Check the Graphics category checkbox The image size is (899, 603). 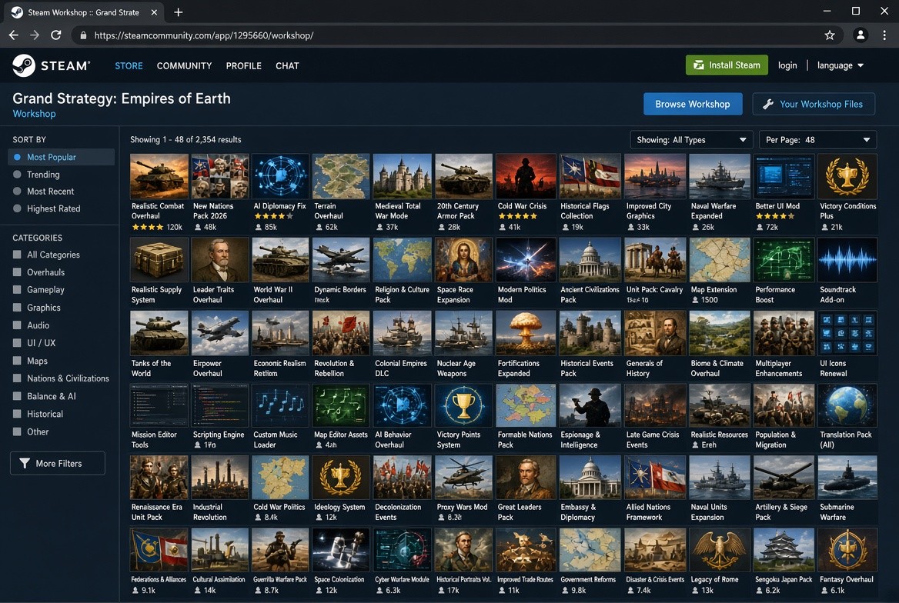click(x=17, y=308)
